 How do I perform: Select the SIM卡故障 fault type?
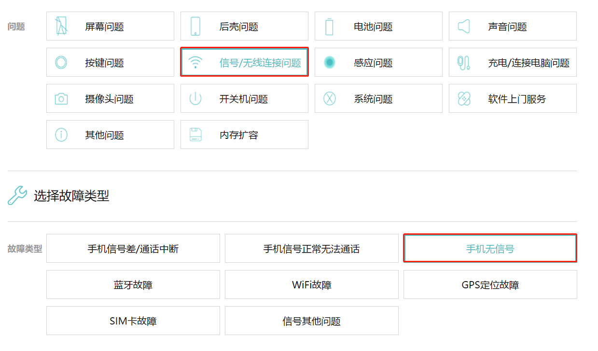[133, 321]
